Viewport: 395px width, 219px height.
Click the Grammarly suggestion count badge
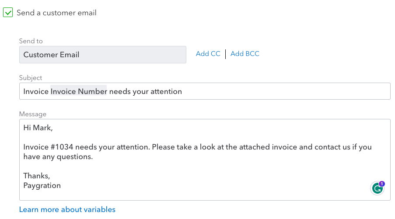382,184
